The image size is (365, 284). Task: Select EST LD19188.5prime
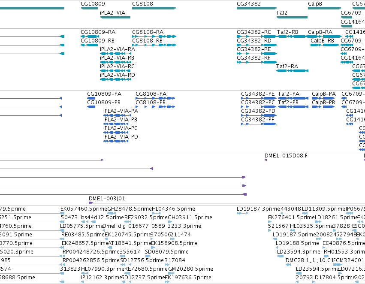click(x=298, y=243)
